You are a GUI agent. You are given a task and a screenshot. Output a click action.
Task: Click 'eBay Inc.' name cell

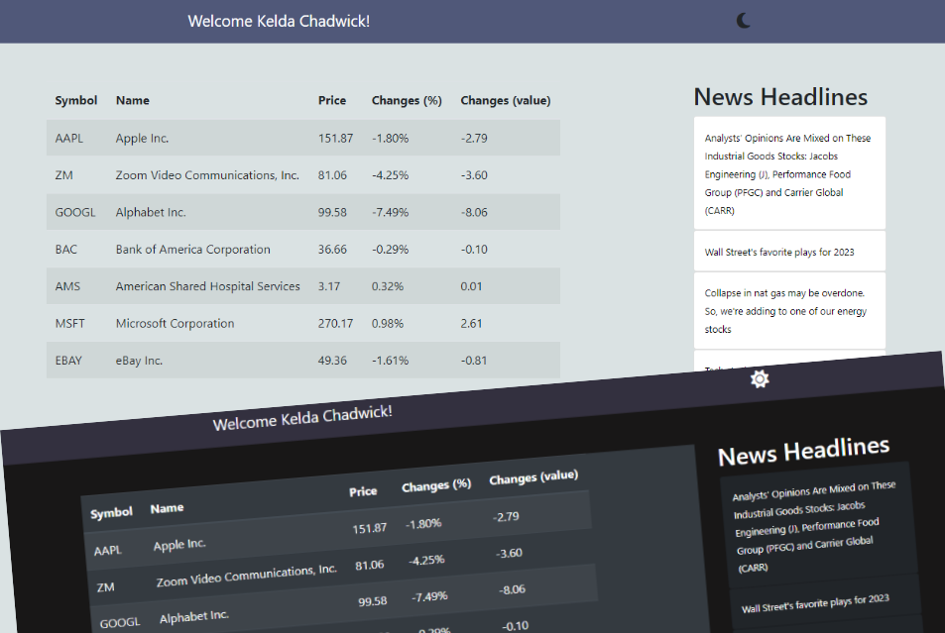click(139, 361)
